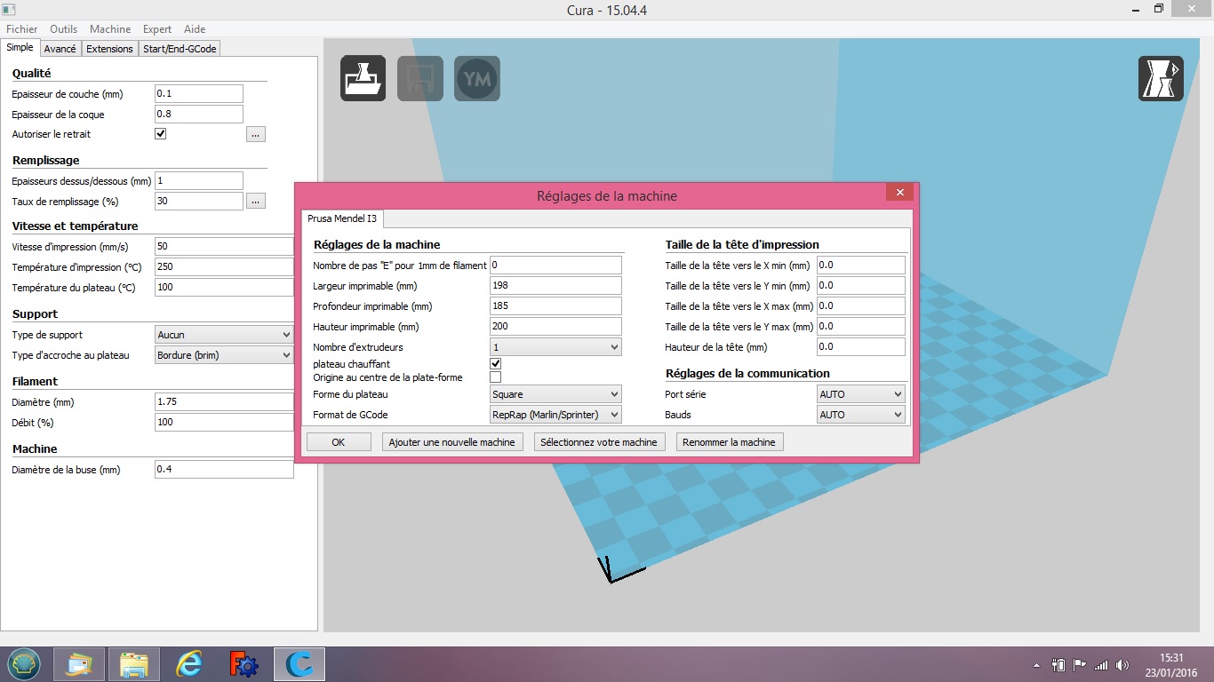Open the Outils menu

click(64, 29)
